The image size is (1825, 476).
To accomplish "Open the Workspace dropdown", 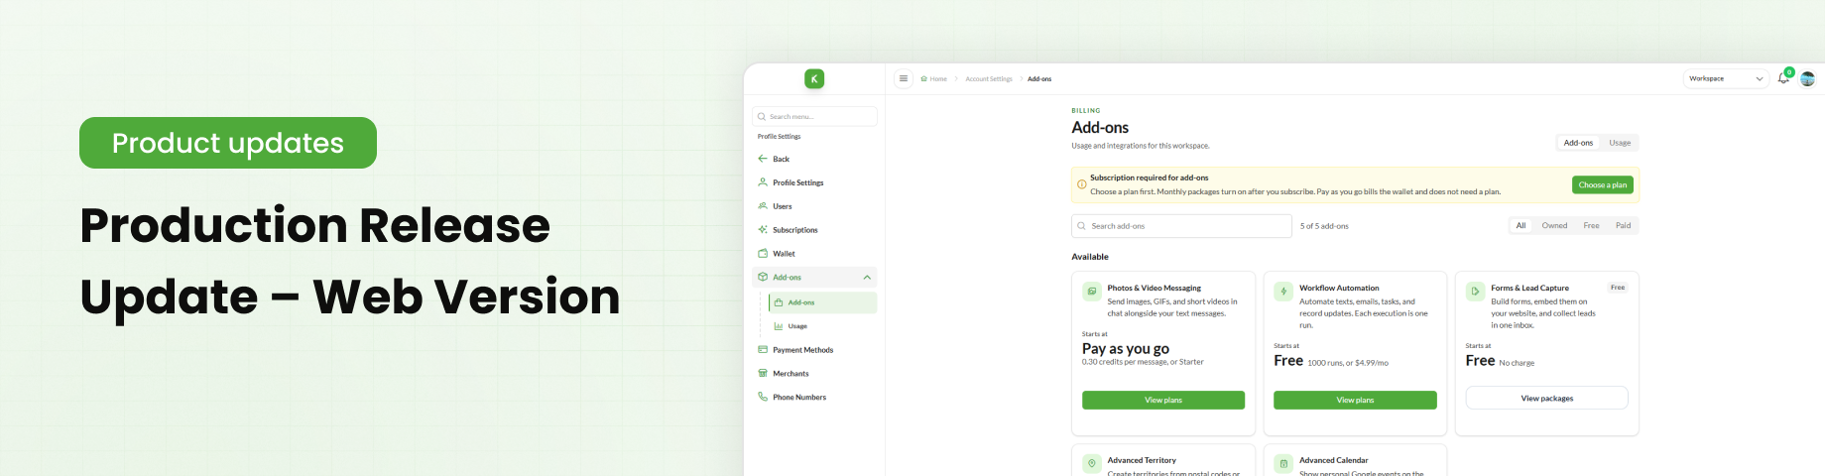I will pos(1726,78).
